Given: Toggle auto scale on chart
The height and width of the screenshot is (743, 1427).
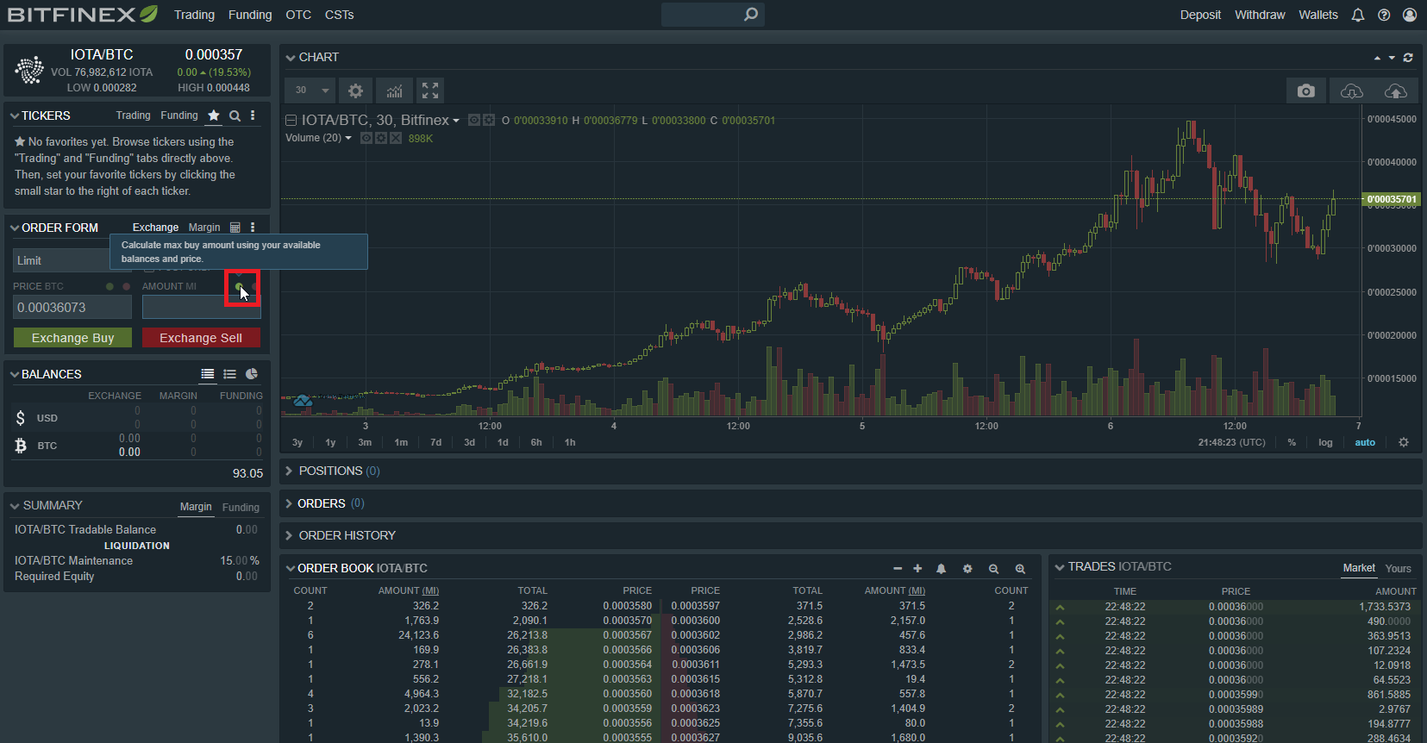Looking at the screenshot, I should 1365,442.
